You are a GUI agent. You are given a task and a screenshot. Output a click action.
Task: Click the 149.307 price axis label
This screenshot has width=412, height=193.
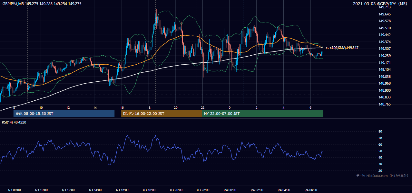tap(385, 49)
